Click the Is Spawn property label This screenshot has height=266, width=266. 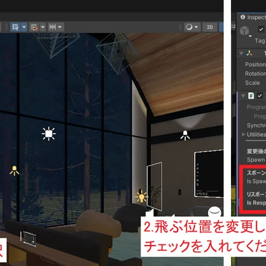coord(256,181)
